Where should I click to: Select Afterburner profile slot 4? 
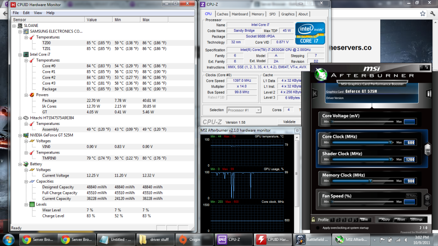(x=350, y=220)
